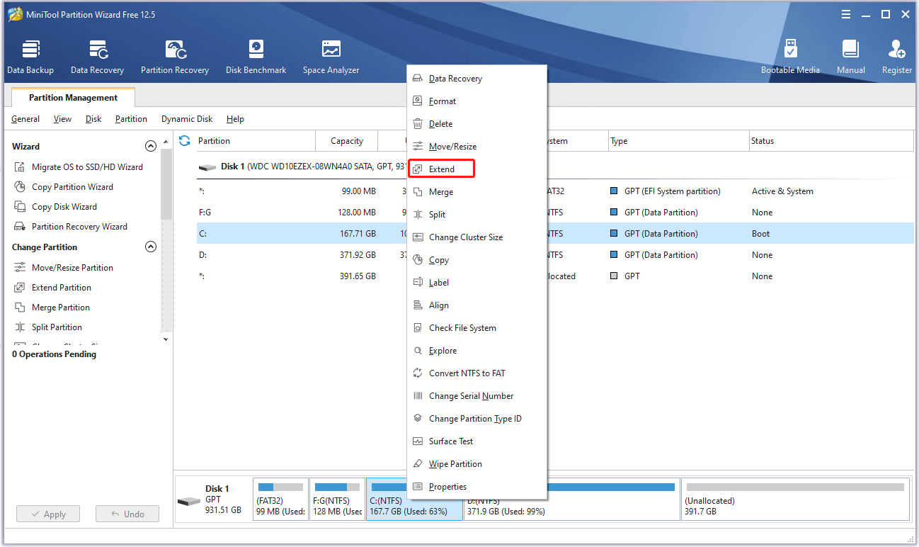919x547 pixels.
Task: Open the Dynamic Disk menu
Action: [187, 119]
